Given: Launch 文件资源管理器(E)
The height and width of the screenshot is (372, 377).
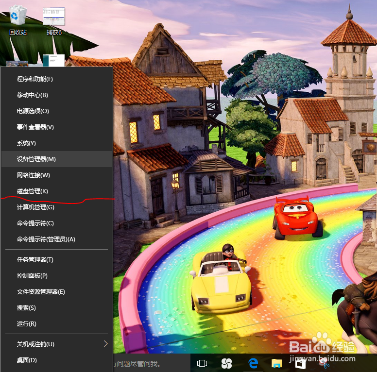Looking at the screenshot, I should (x=57, y=292).
